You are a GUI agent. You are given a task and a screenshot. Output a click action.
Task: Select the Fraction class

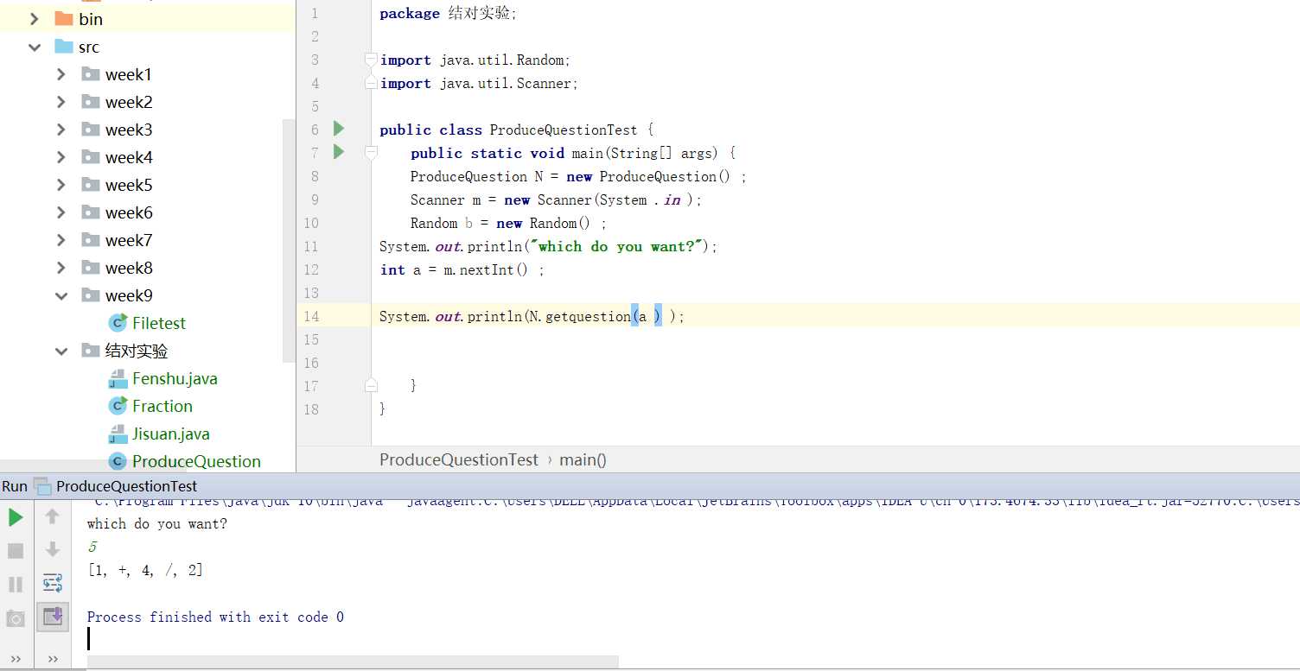click(x=162, y=406)
